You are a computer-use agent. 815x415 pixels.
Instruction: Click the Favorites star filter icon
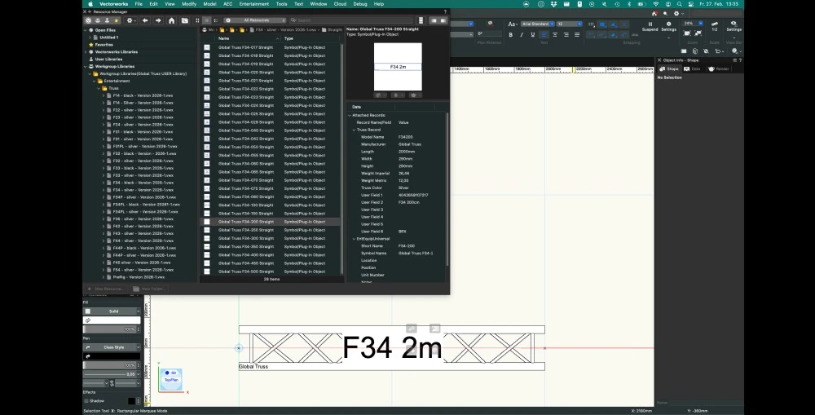pos(115,20)
